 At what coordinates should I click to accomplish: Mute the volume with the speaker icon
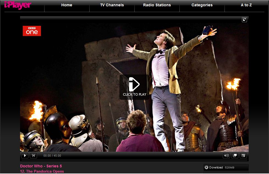[x=226, y=156]
